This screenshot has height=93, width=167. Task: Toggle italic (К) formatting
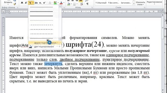[x=26, y=3]
